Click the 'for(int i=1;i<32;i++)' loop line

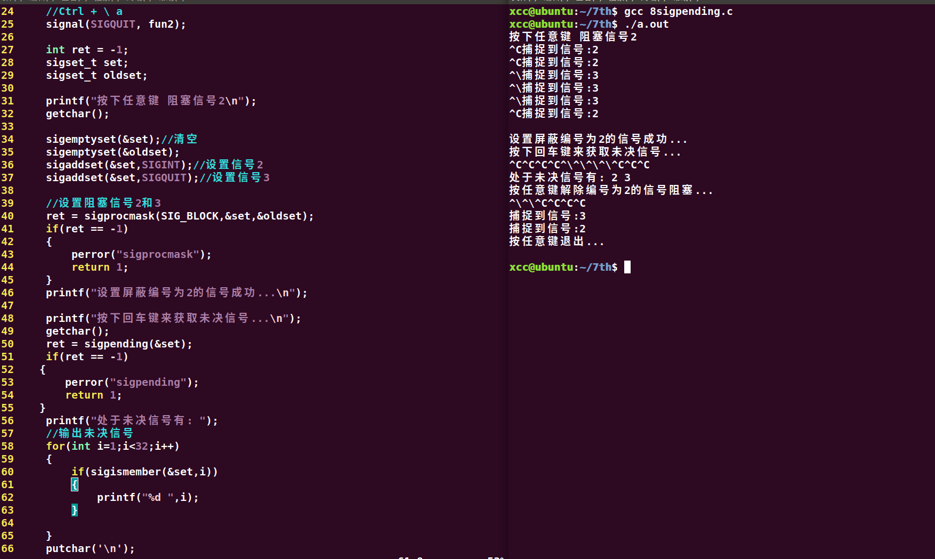click(x=112, y=446)
